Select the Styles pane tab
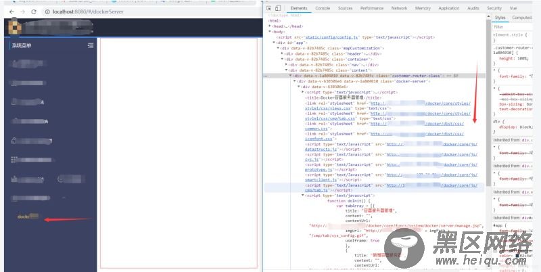 point(500,18)
